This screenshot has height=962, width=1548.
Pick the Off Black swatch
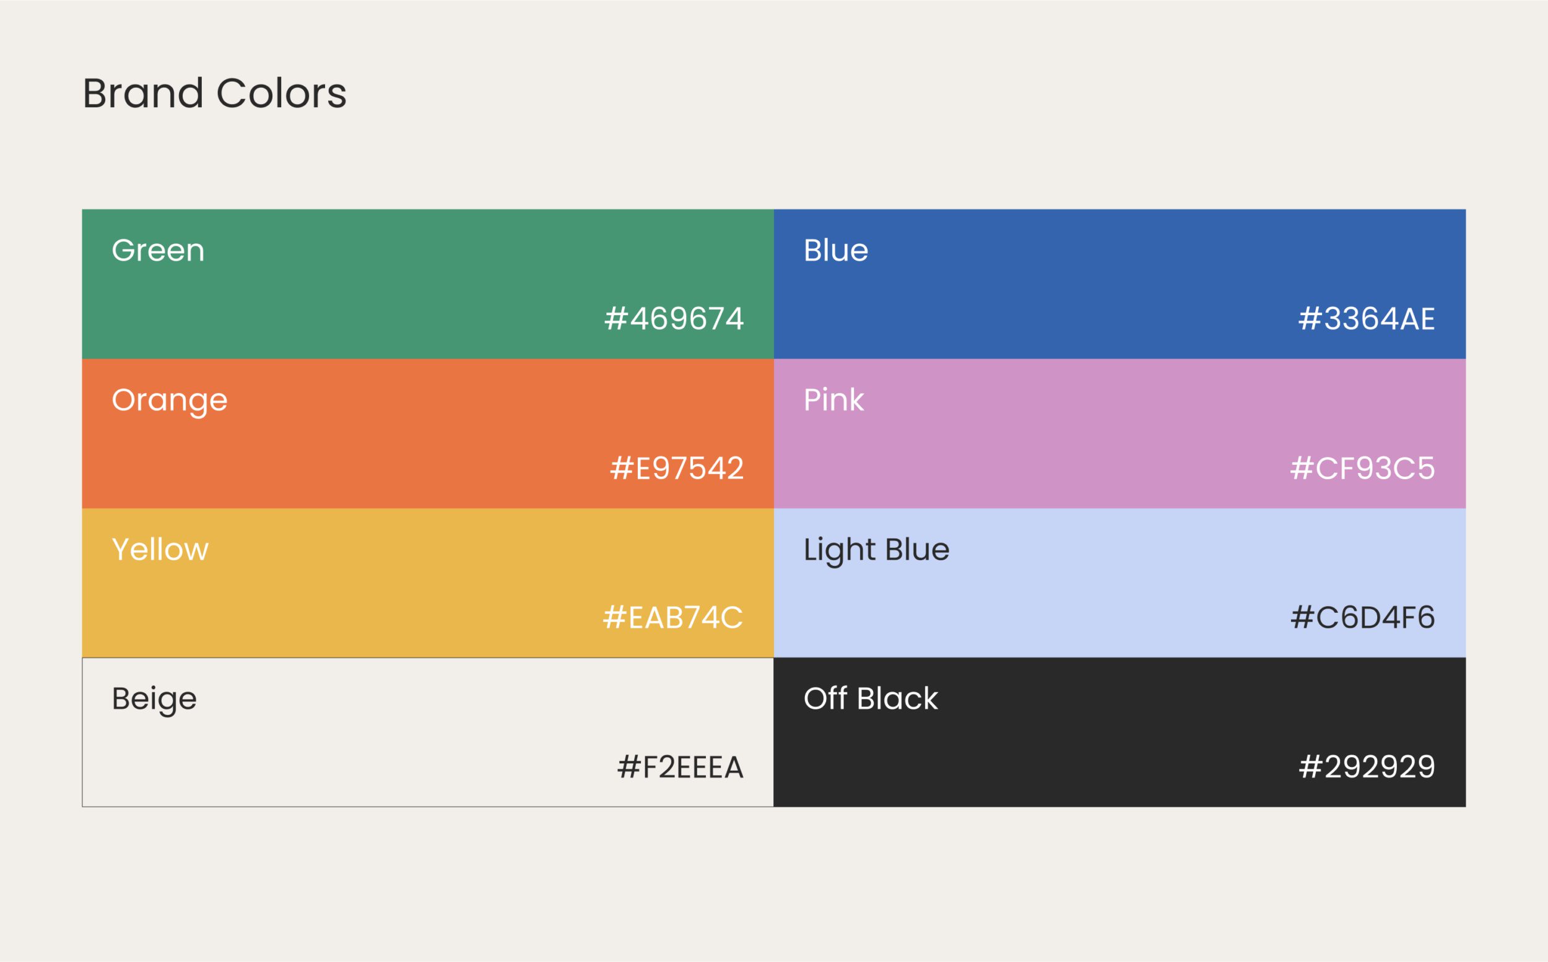1120,732
